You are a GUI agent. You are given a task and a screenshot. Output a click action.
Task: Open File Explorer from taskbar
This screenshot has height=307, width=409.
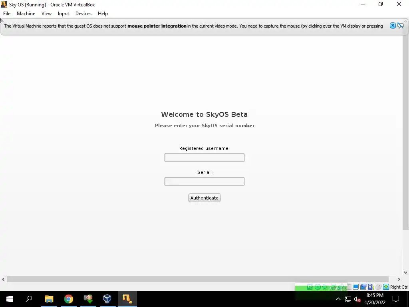49,299
